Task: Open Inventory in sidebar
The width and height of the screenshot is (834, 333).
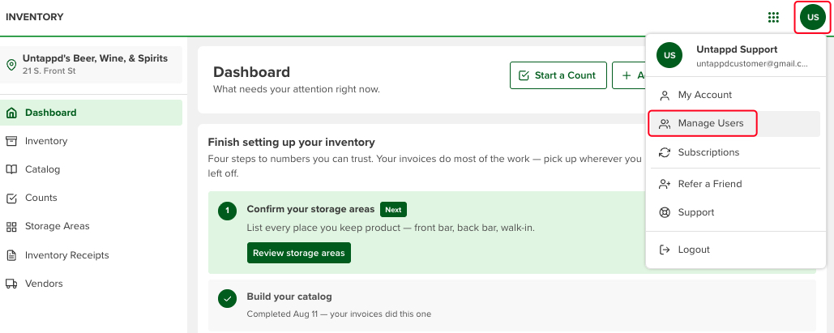Action: [91, 141]
